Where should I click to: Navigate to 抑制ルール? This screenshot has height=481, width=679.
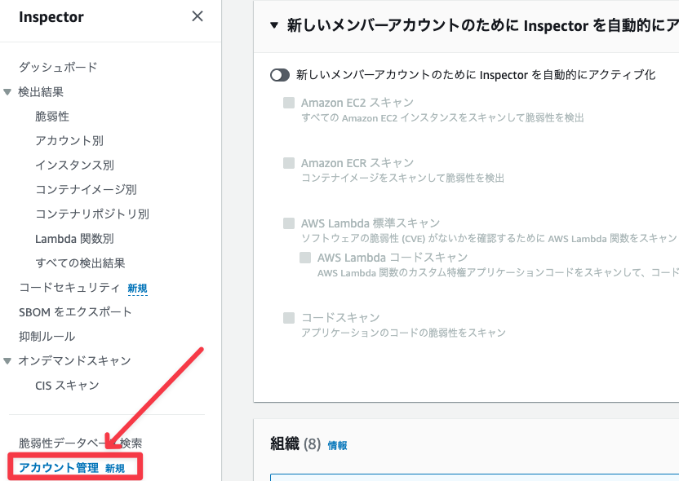[x=47, y=336]
